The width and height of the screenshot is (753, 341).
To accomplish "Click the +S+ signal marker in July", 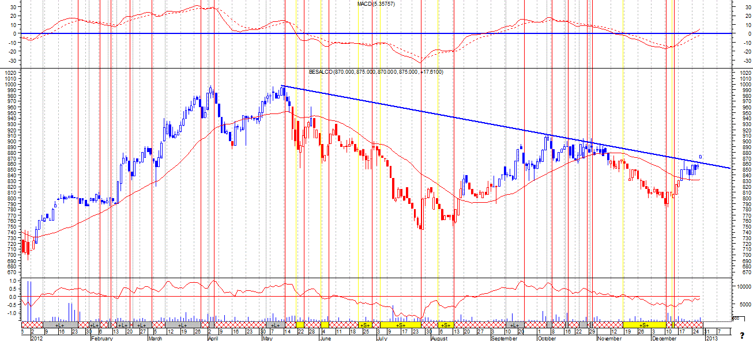I will pyautogui.click(x=400, y=325).
